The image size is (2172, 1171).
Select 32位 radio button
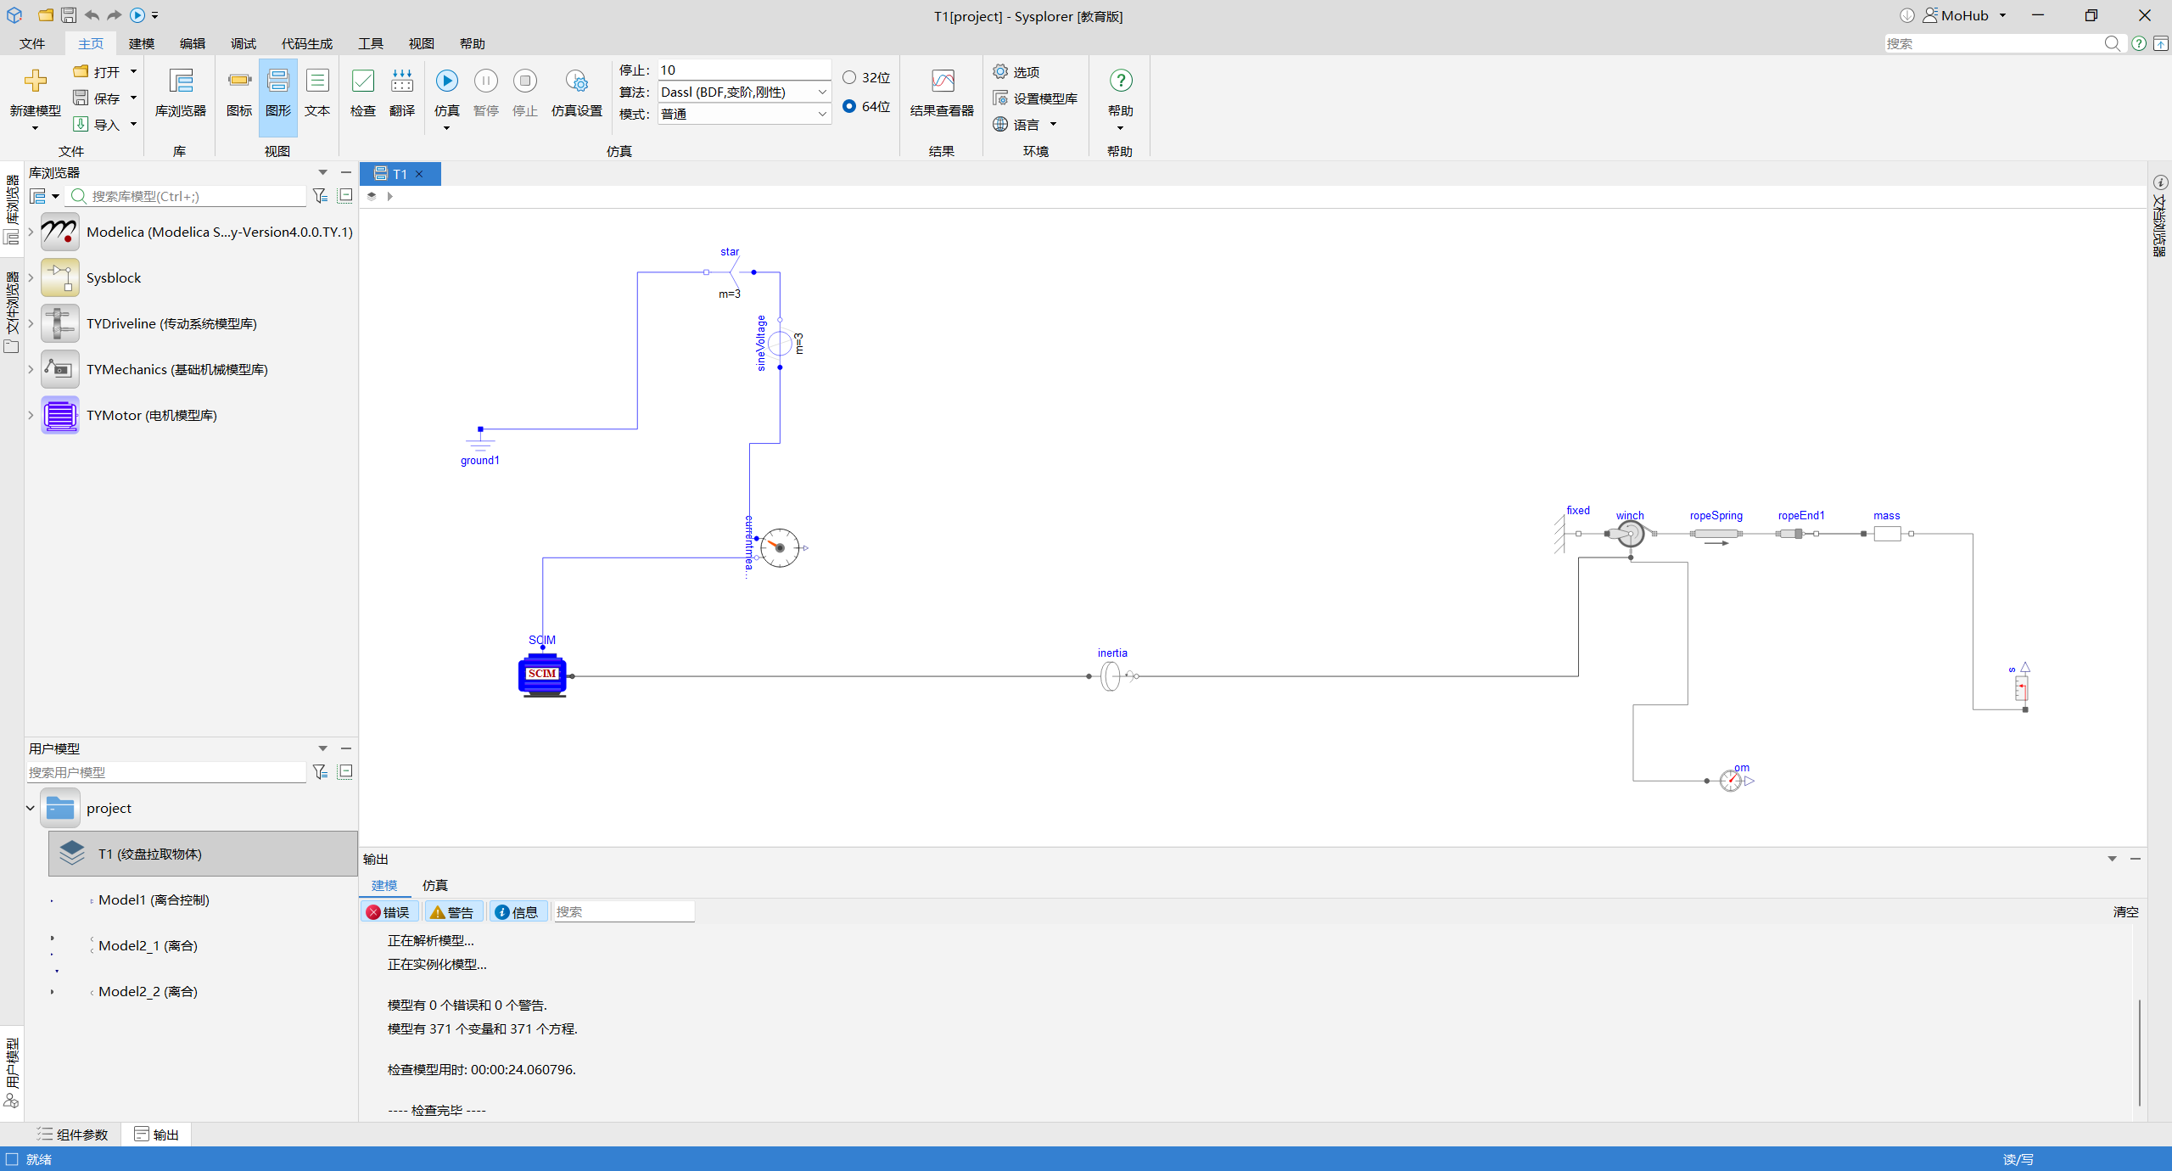tap(849, 77)
